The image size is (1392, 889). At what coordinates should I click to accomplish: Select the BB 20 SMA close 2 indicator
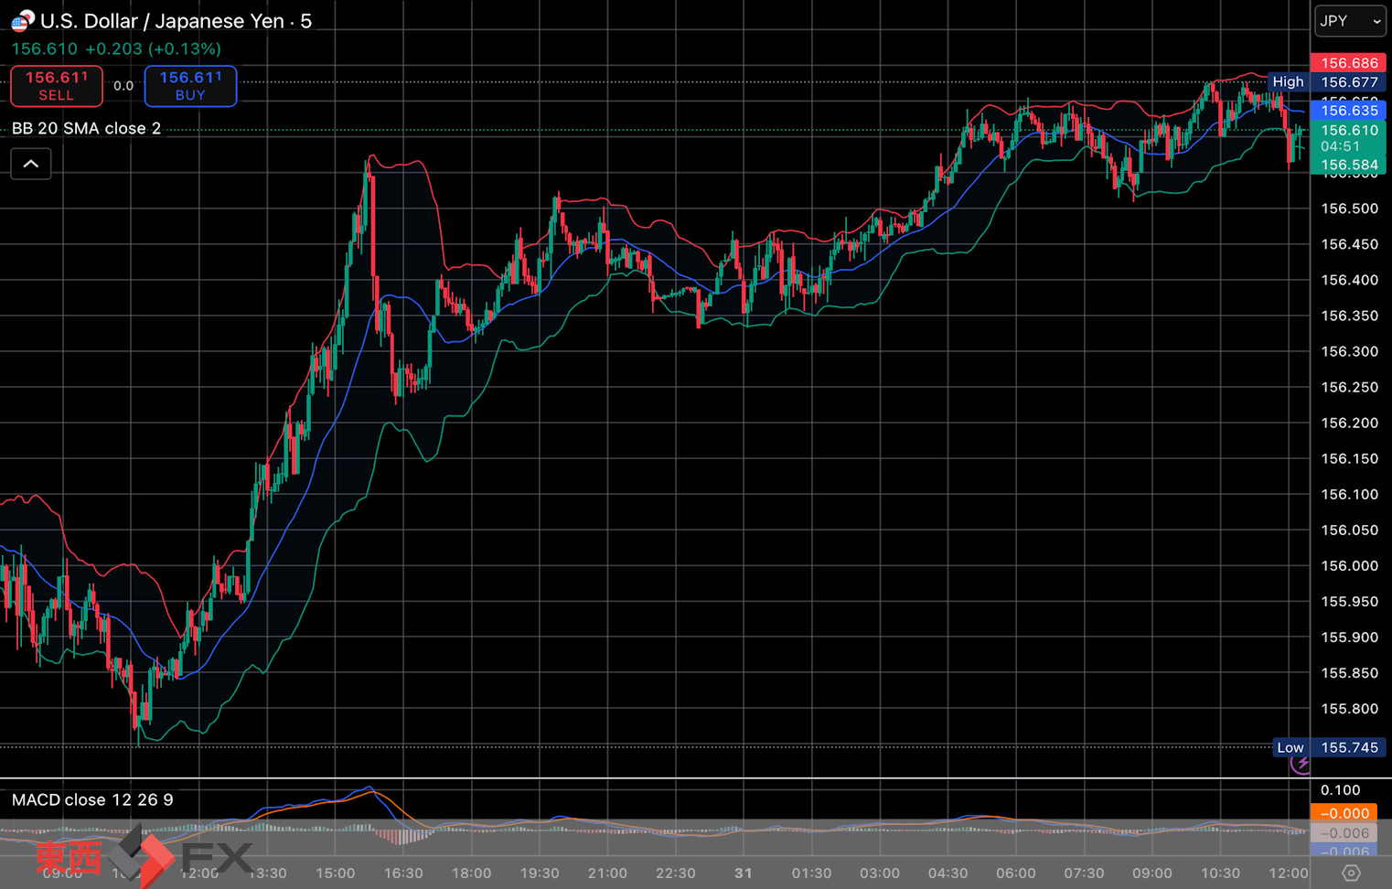click(x=87, y=128)
